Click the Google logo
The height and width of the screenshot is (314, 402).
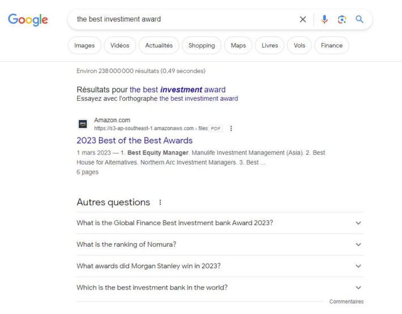[x=28, y=20]
